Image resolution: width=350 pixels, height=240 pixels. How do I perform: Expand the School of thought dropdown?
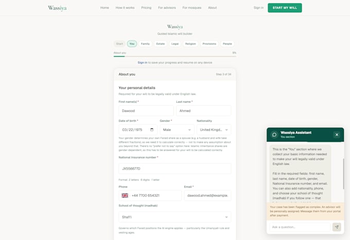[x=175, y=217]
